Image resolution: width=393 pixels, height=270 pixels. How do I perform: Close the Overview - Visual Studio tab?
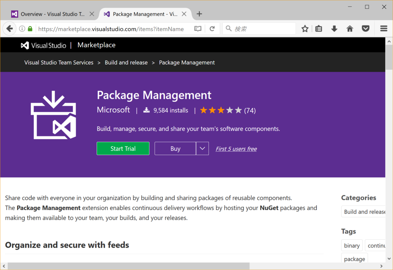tap(92, 14)
